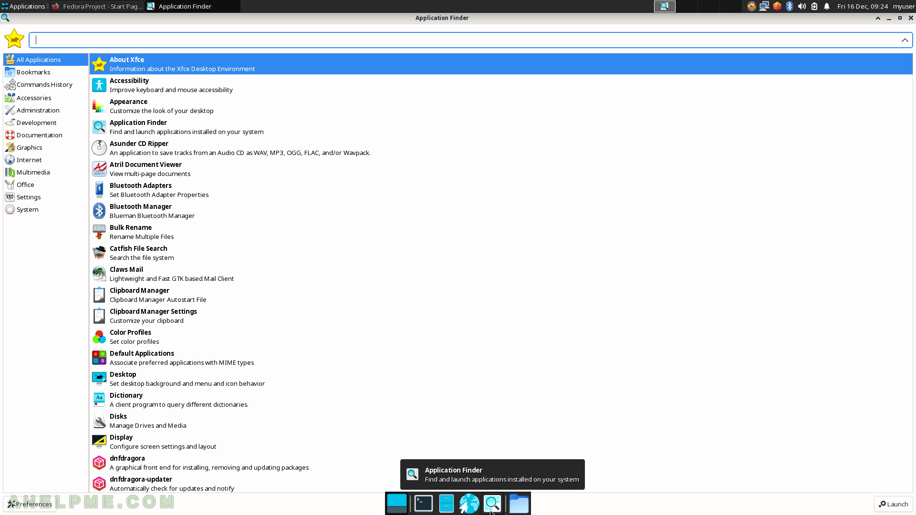The image size is (916, 515).
Task: Click Application Finder taskbar button
Action: (193, 6)
